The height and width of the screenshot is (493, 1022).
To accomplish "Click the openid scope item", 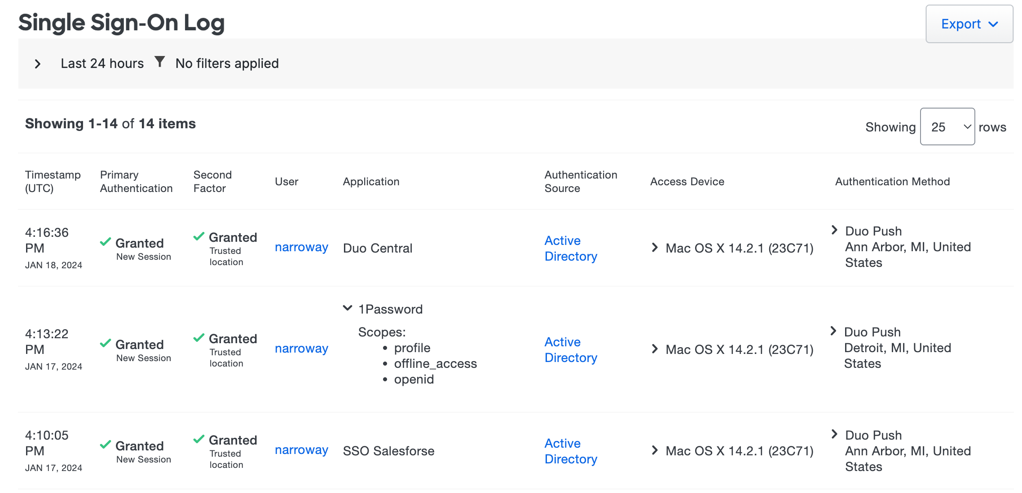I will pos(414,380).
